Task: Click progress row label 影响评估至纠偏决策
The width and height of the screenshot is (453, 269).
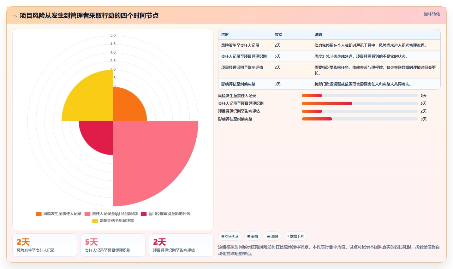Action: pyautogui.click(x=235, y=119)
